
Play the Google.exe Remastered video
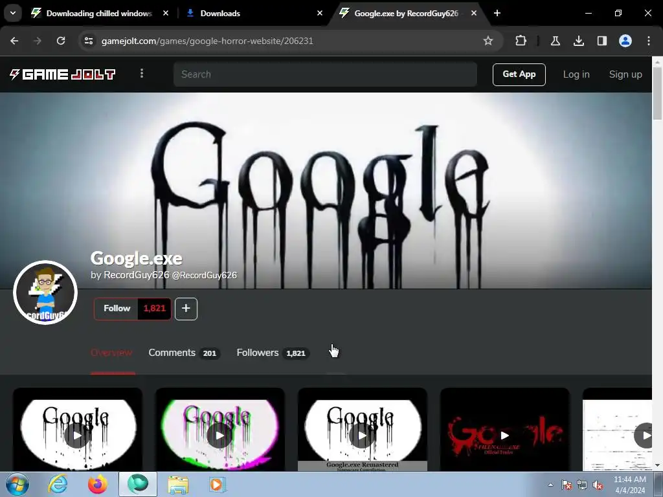363,436
